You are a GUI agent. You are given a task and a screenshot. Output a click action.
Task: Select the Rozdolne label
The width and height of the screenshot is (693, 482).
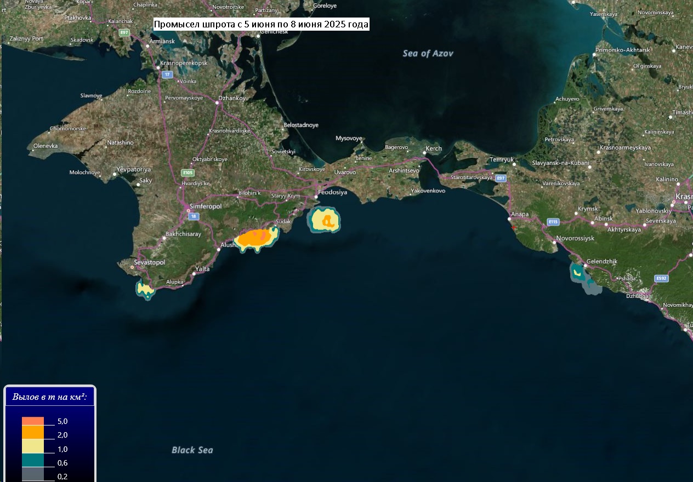point(139,91)
